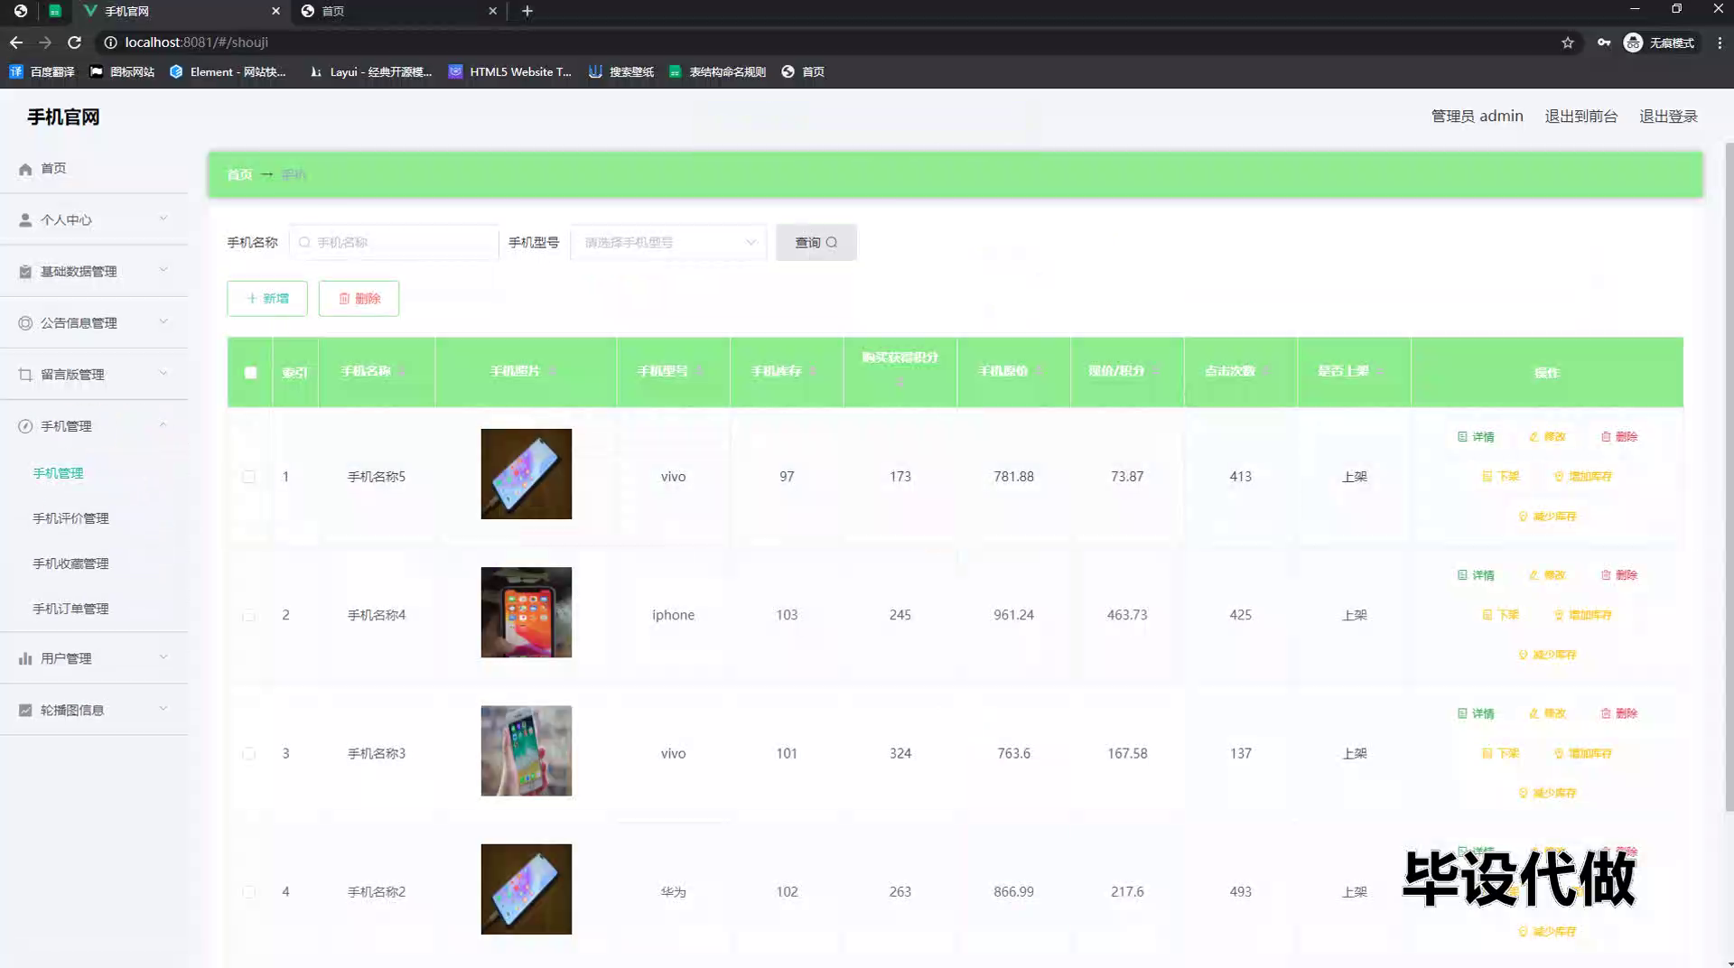Reload the page with browser refresh
The height and width of the screenshot is (968, 1734).
click(x=75, y=42)
